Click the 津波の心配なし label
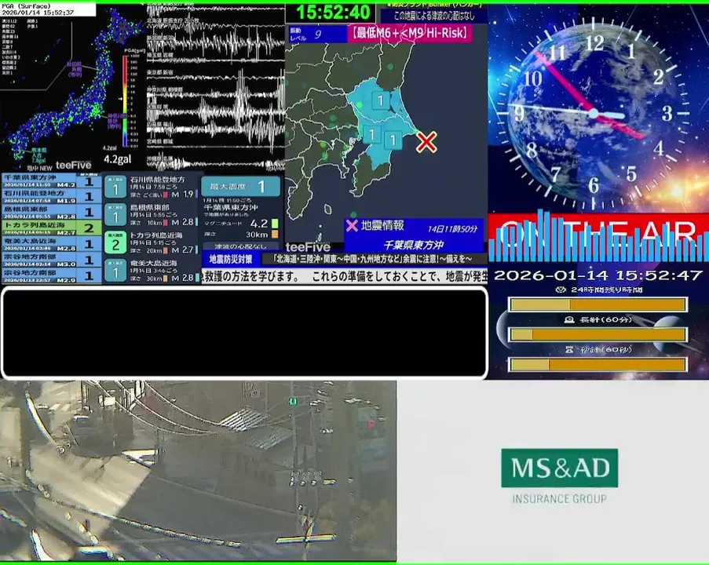Viewport: 709px width, 565px height. point(240,246)
